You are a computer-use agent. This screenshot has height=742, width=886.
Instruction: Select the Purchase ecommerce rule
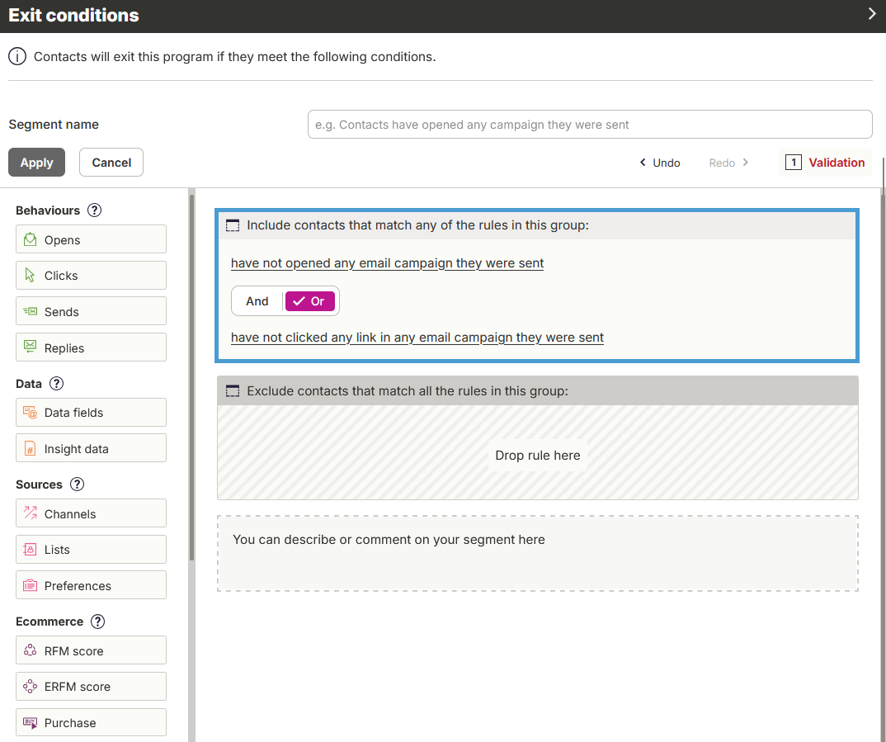[x=91, y=723]
